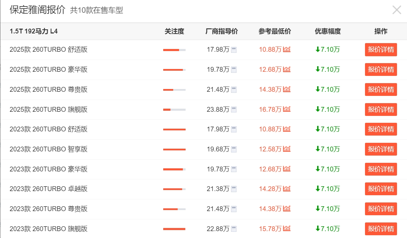Screen dimensions: 407x238
Task: Open 2025款 260TURBO 舒适版 model name
Action: point(49,49)
